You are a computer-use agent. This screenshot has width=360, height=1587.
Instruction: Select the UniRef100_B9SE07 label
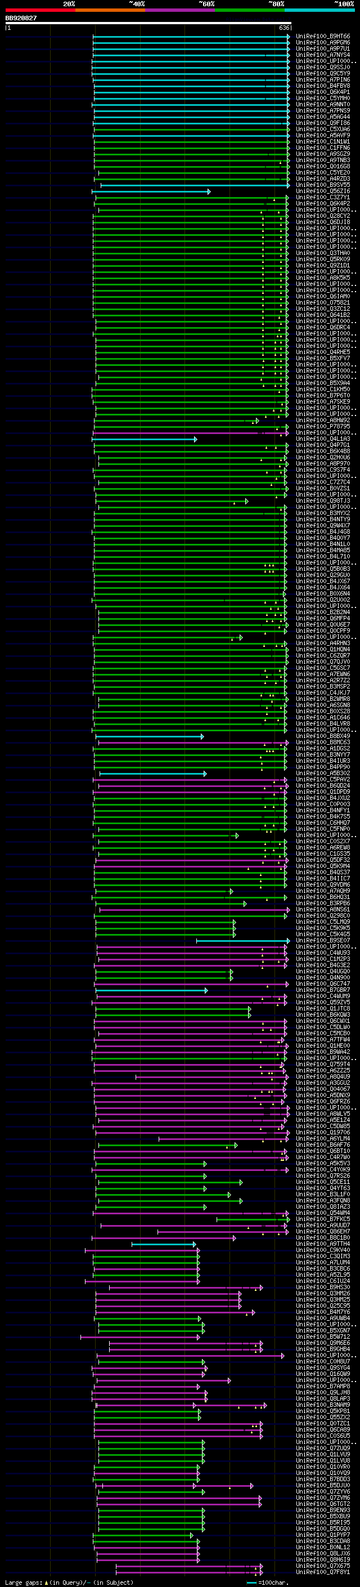[x=322, y=941]
